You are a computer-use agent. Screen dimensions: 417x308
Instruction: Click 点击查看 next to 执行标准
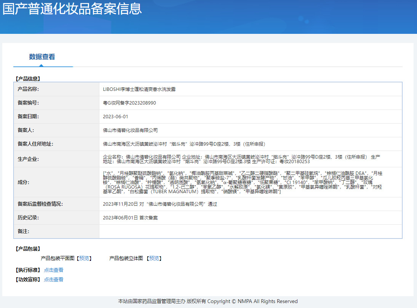53,270
